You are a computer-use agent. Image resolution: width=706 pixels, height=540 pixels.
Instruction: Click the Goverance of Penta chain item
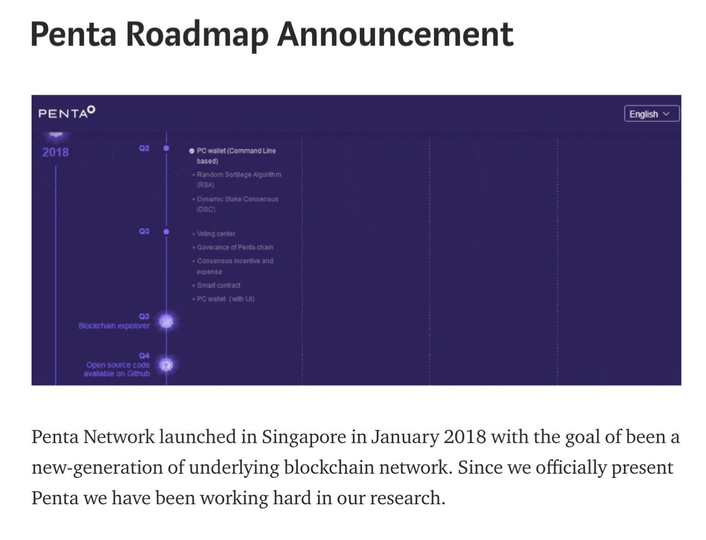[233, 247]
